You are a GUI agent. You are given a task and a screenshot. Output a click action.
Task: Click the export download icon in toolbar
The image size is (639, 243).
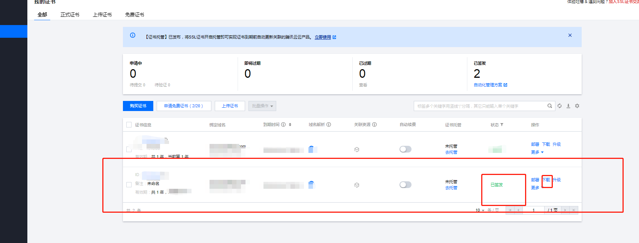(x=568, y=106)
